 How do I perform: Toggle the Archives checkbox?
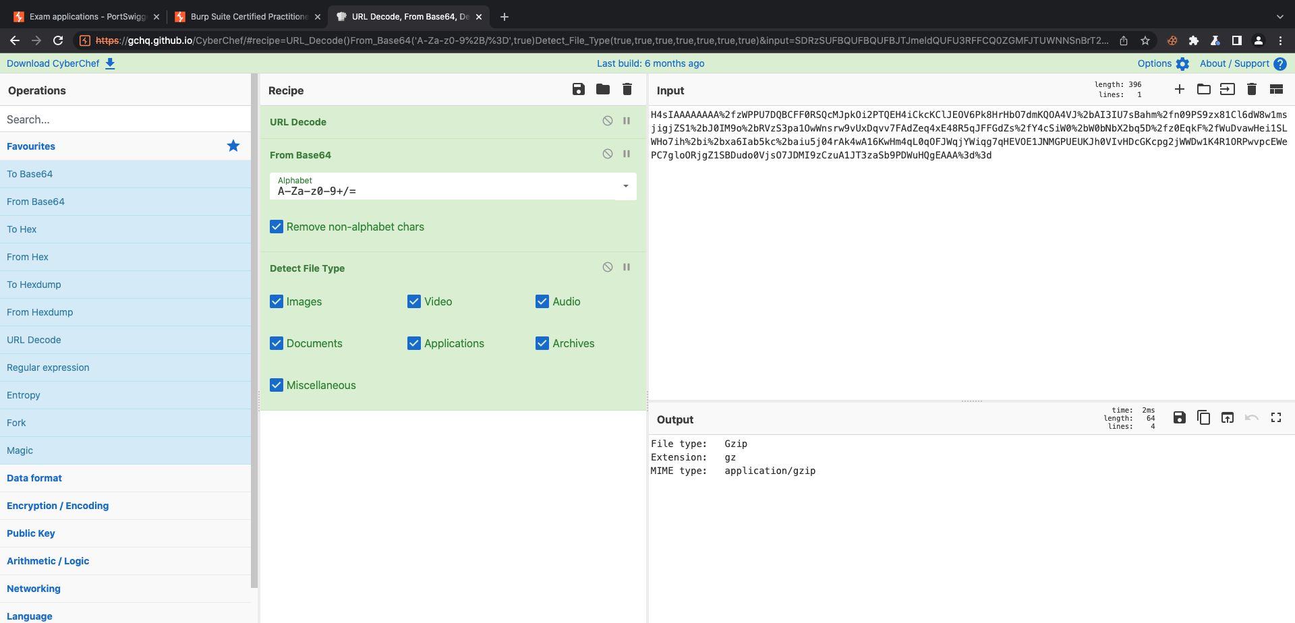coord(542,343)
